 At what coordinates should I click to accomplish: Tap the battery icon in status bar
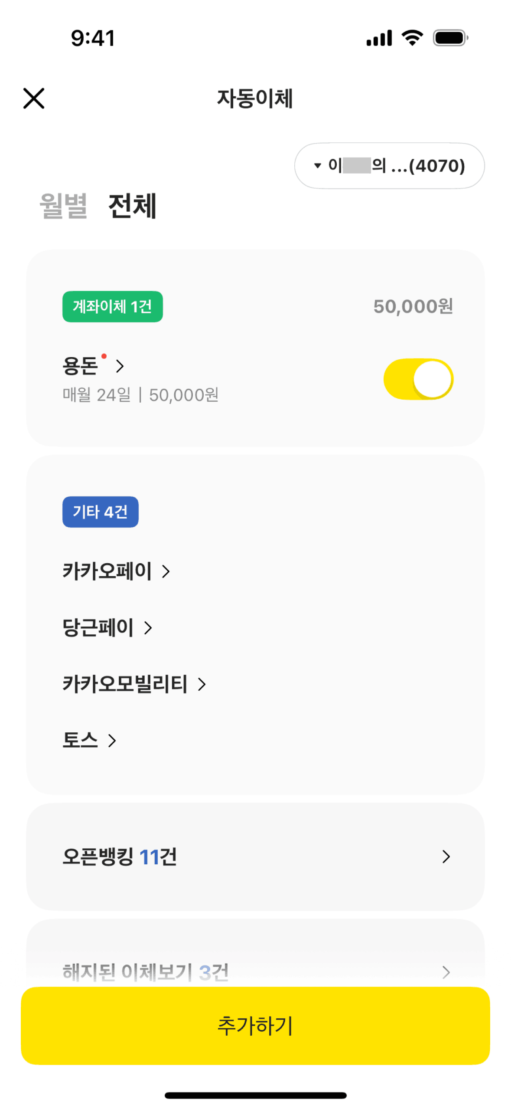[x=450, y=38]
